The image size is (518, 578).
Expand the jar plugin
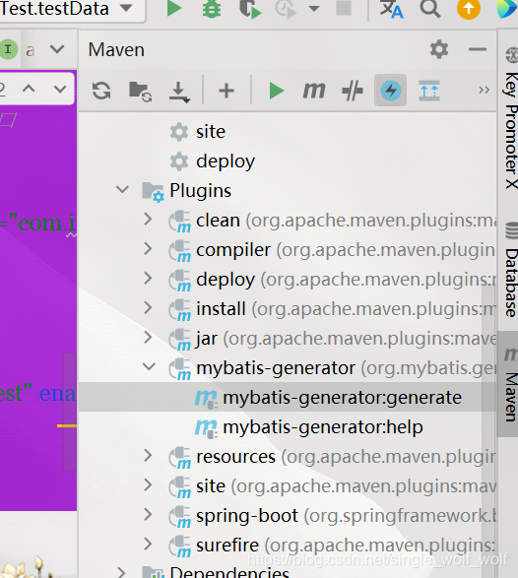click(x=148, y=338)
